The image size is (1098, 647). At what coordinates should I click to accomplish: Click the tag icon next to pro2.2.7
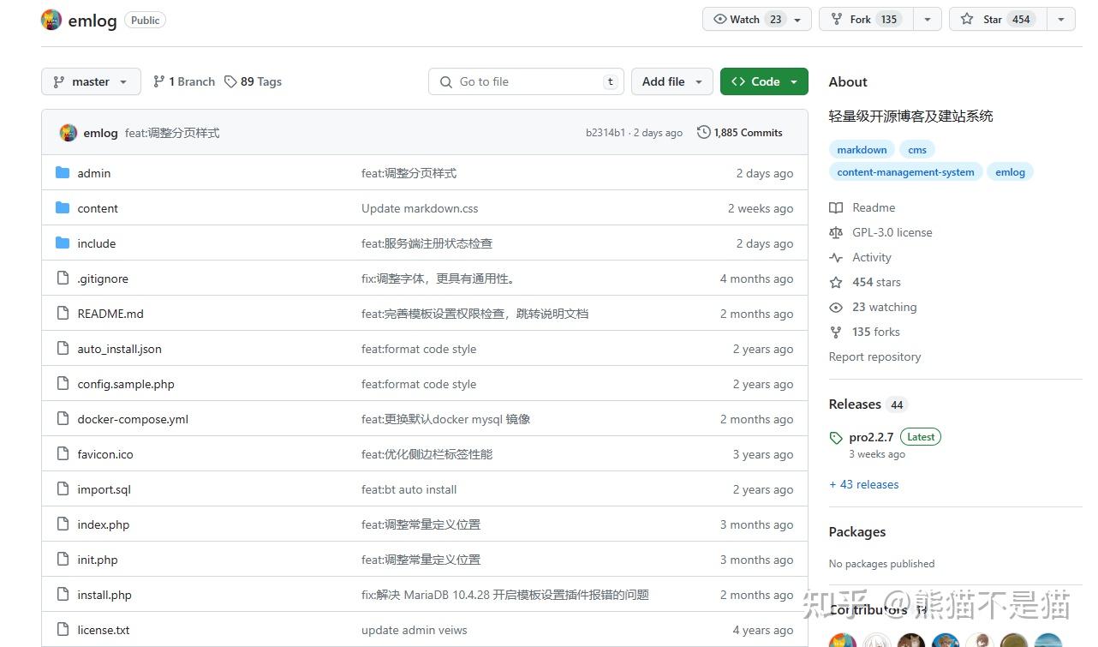(x=836, y=437)
